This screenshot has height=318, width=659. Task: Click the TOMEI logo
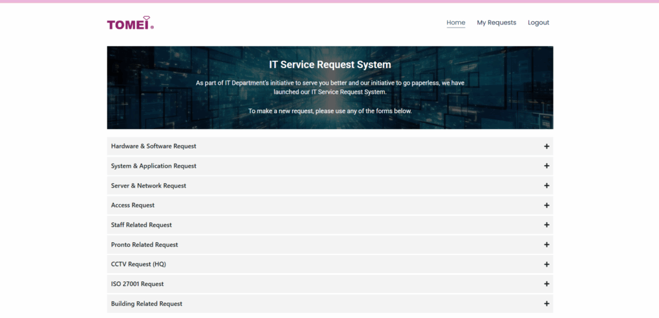(130, 24)
